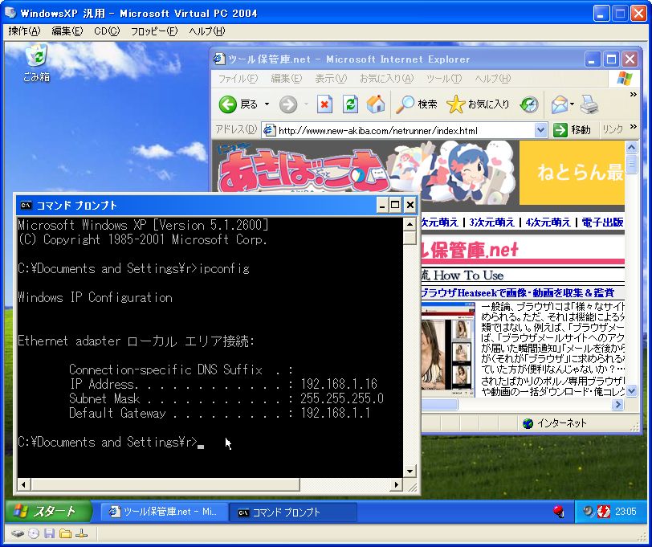Click the gray round tray icon beside clock
This screenshot has width=652, height=547.
(588, 511)
